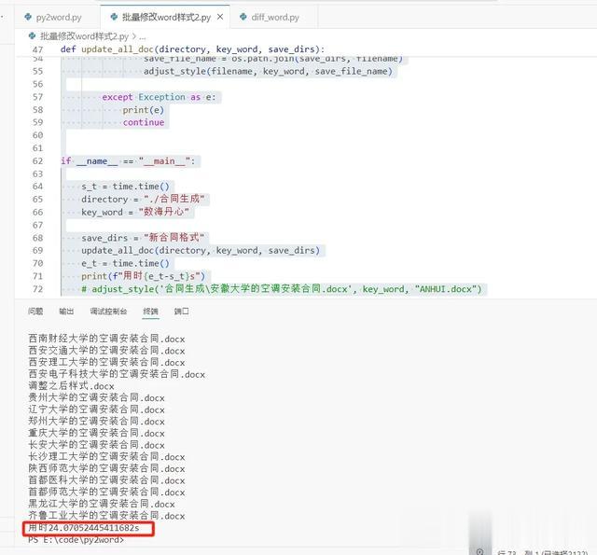This screenshot has height=555, width=597.
Task: Click the update_all_doc call on line 69
Action: point(201,251)
